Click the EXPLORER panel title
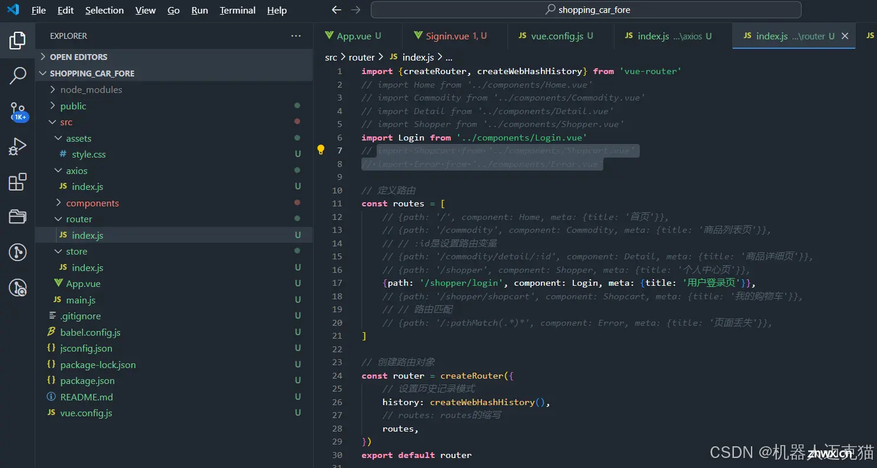Image resolution: width=877 pixels, height=468 pixels. 68,36
